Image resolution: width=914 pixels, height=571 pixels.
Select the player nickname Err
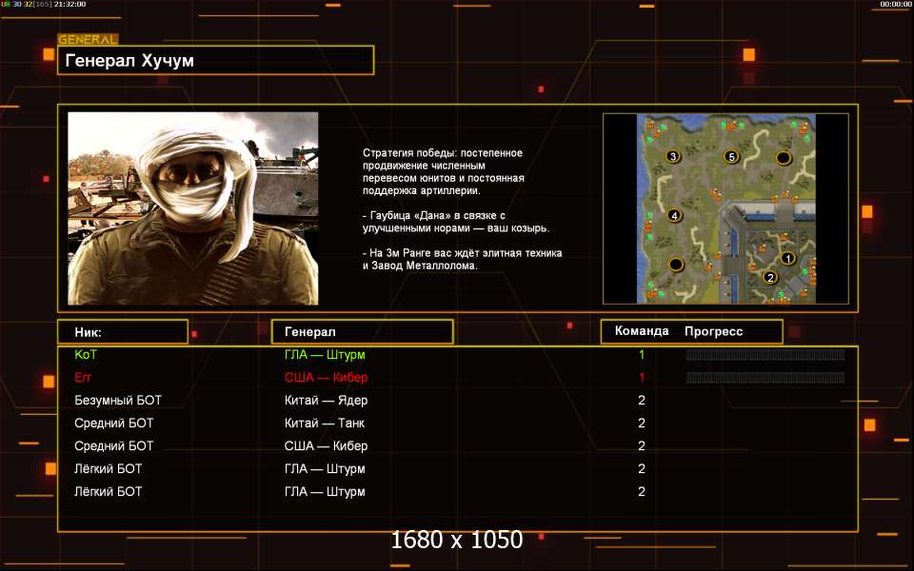coord(83,377)
